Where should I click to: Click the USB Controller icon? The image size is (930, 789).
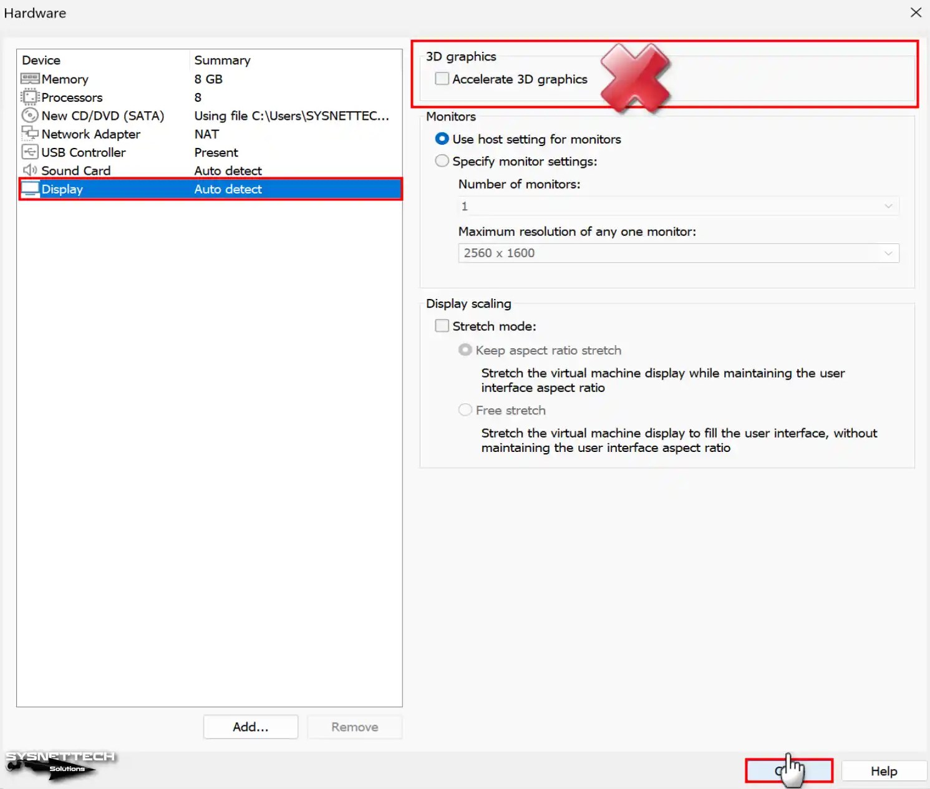(x=30, y=152)
